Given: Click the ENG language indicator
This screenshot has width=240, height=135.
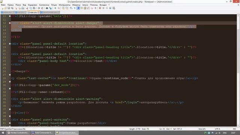Looking at the screenshot, I should click(225, 133).
